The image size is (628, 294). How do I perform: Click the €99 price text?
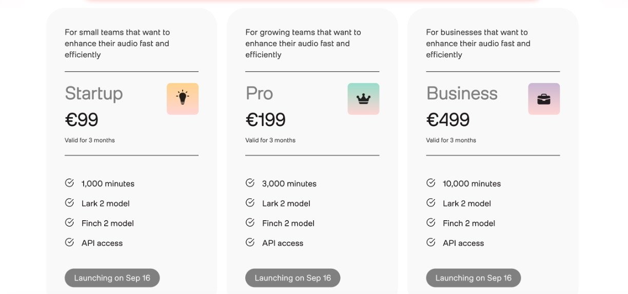click(82, 119)
